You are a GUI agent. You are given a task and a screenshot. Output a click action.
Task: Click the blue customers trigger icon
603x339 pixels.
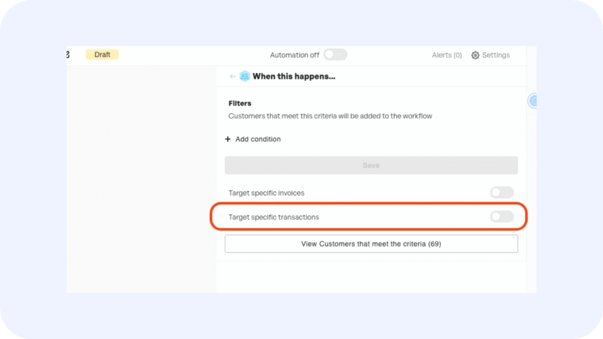pyautogui.click(x=244, y=77)
